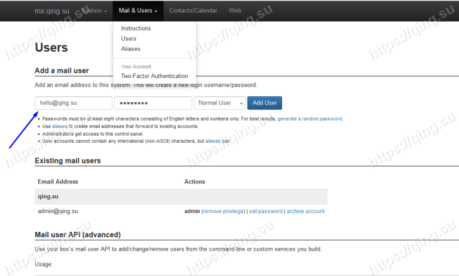
Task: Archive the admin@qing.su account
Action: pos(305,211)
